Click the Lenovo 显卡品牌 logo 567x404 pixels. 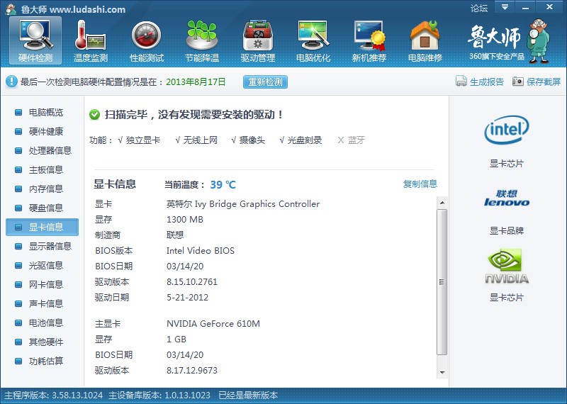point(506,198)
